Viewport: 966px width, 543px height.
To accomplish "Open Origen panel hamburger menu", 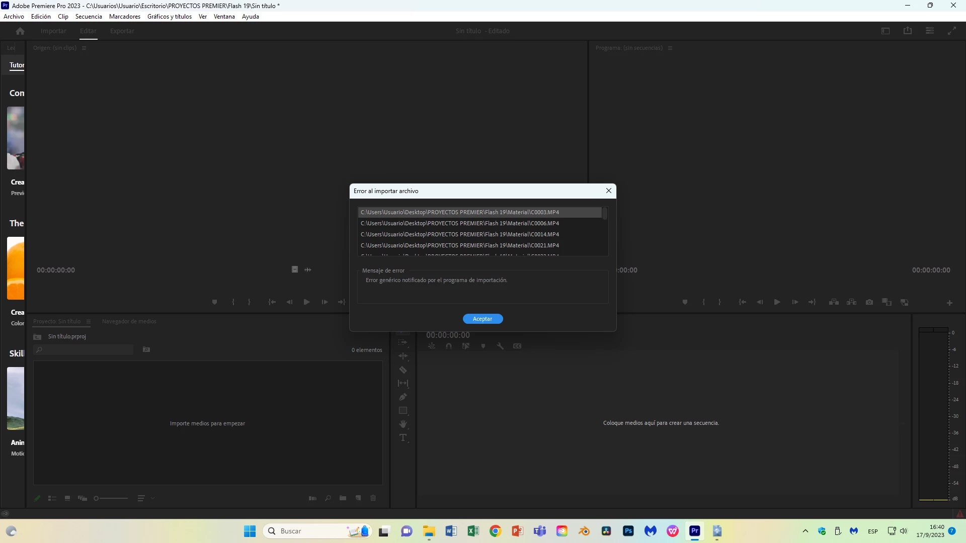I will tap(84, 48).
